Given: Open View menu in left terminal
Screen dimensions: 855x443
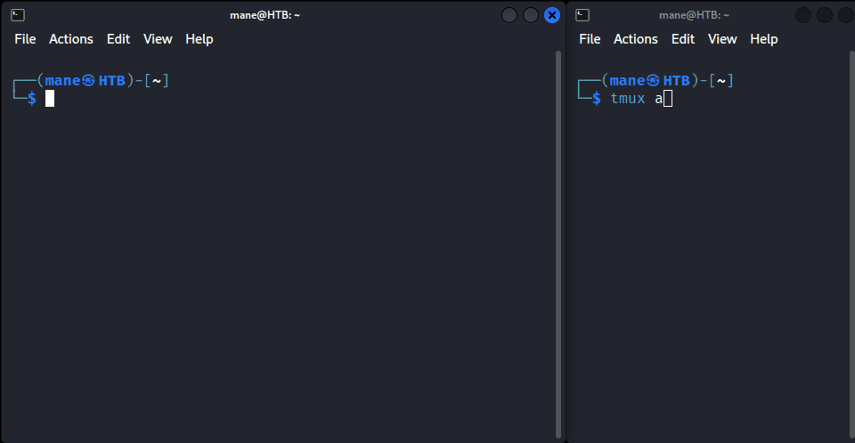Looking at the screenshot, I should (158, 39).
